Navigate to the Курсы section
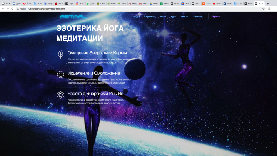277x156 pixels. click(174, 17)
